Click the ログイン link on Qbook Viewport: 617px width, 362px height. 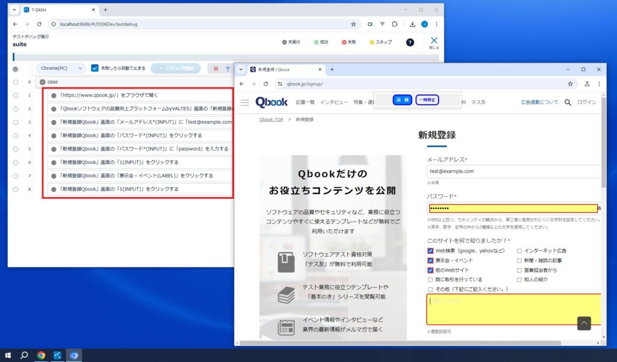pos(586,102)
